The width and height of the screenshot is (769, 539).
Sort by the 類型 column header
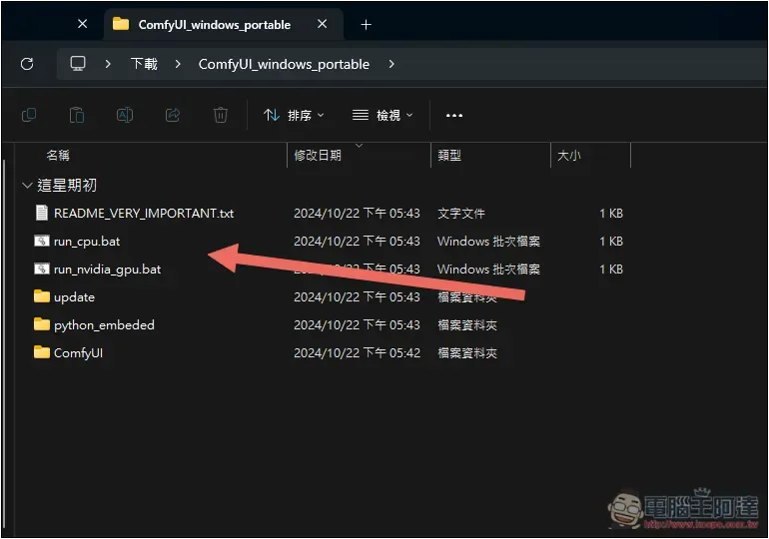449,156
